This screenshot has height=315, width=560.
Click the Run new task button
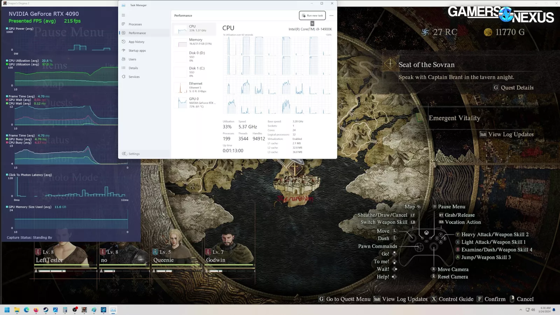pos(312,15)
